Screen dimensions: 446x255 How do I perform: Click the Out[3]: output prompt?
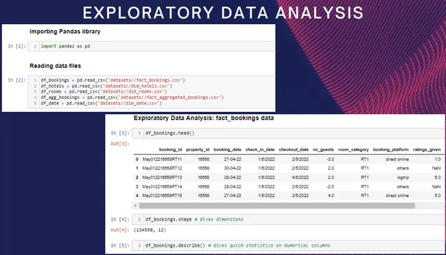point(120,144)
